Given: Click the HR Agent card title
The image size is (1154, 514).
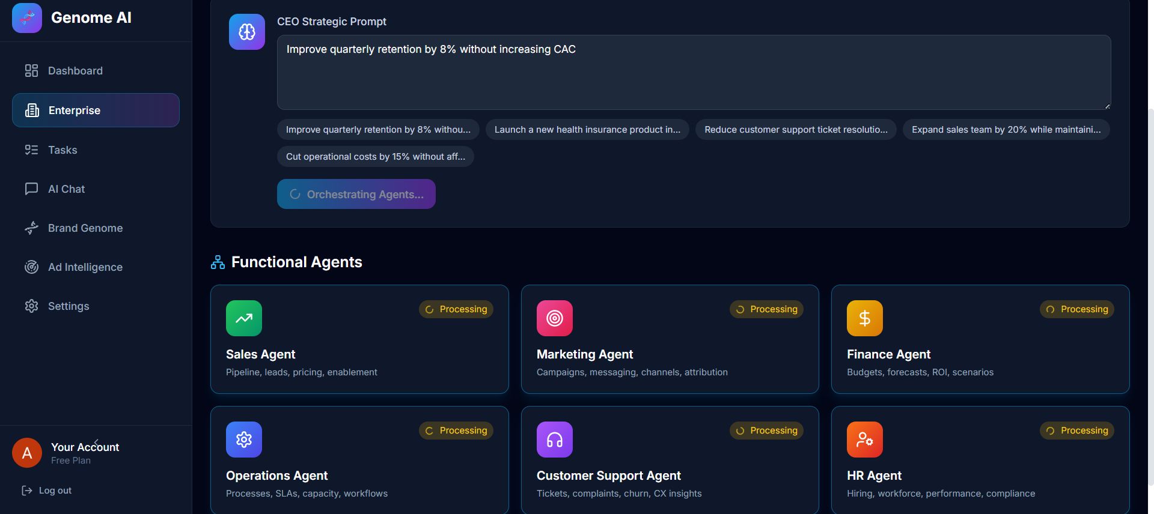Looking at the screenshot, I should [874, 476].
